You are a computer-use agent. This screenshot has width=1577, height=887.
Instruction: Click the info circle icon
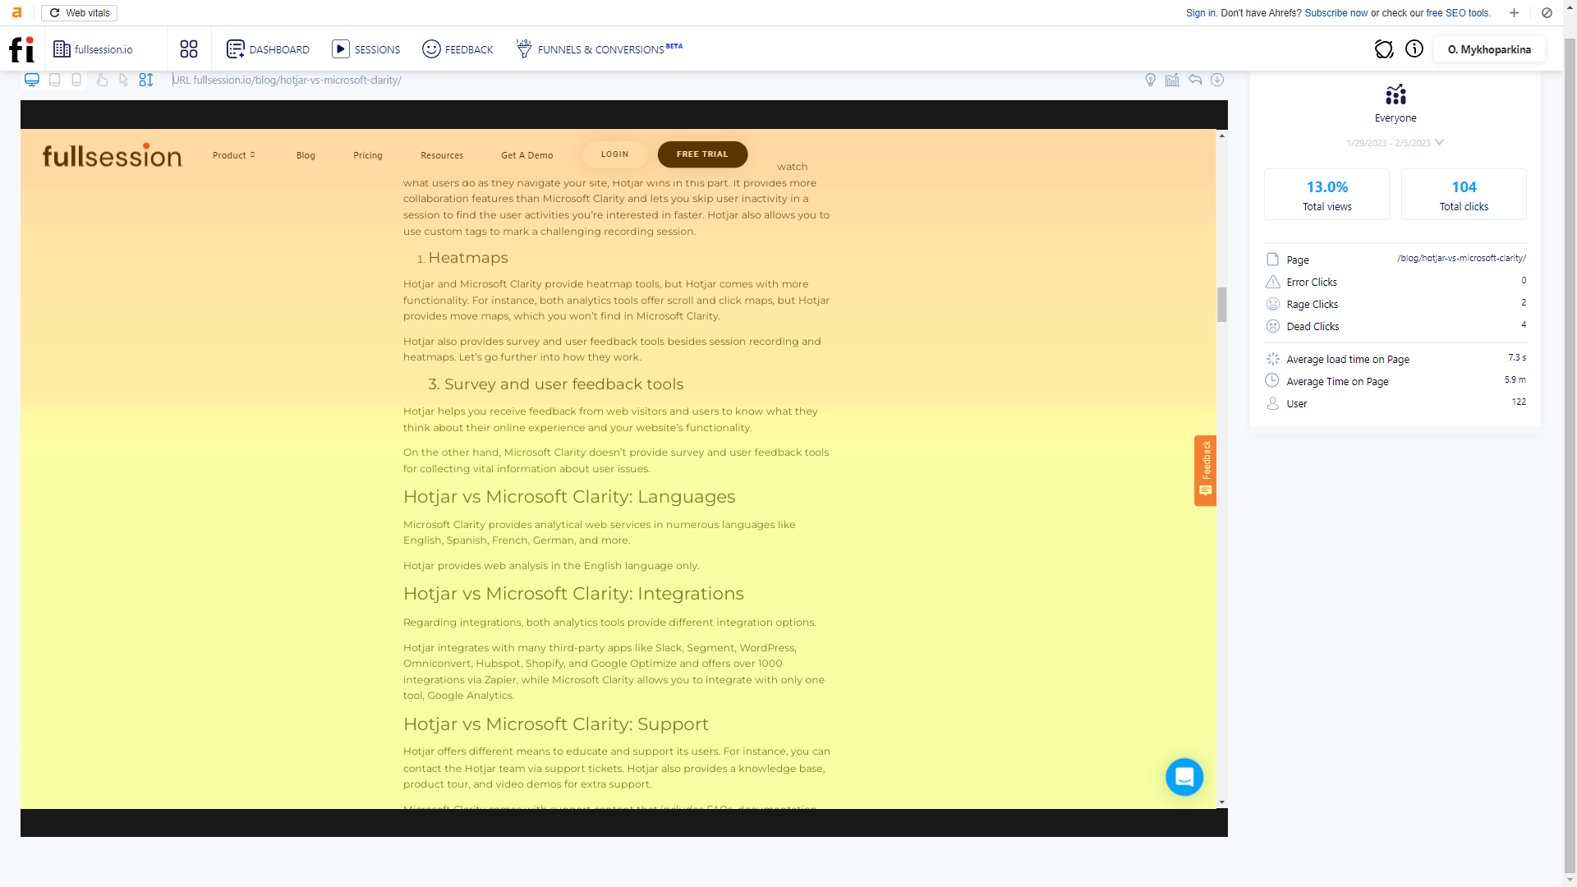pos(1414,49)
